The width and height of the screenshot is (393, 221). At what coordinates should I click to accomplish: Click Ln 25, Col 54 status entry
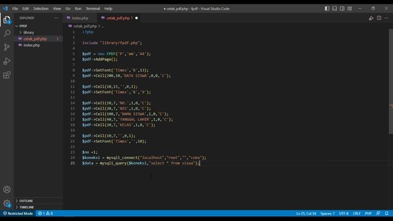[306, 214]
